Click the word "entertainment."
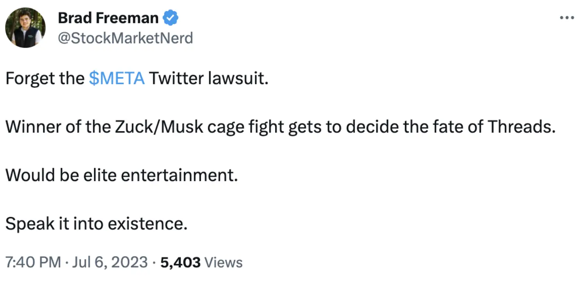 [x=179, y=176]
